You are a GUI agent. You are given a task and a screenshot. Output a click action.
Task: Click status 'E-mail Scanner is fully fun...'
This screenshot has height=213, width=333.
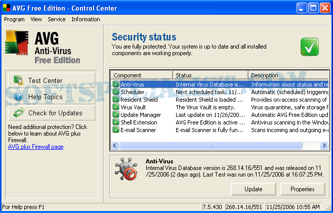click(x=210, y=130)
